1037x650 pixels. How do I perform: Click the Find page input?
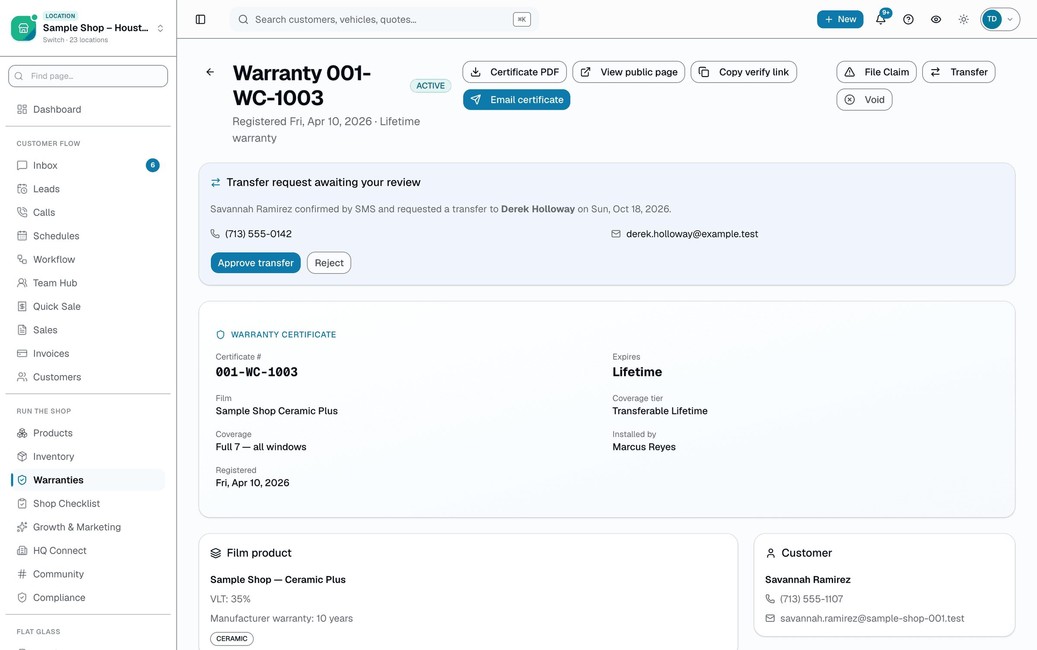(x=88, y=76)
